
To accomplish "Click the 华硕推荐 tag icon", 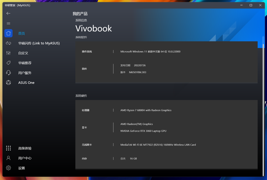I will (8, 63).
